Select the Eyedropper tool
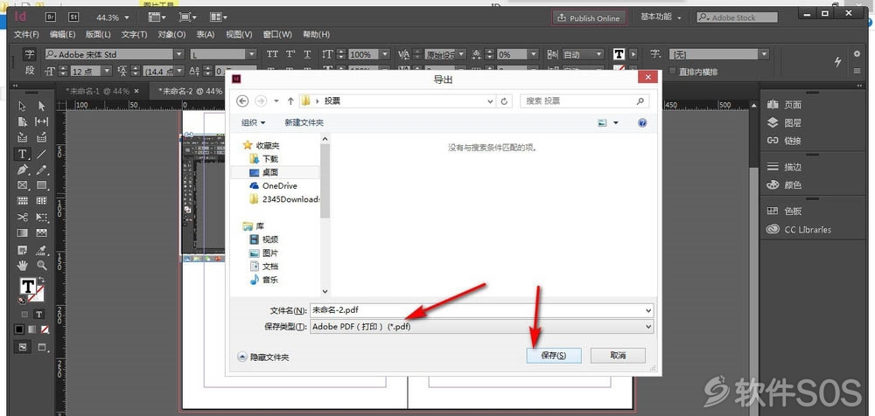The width and height of the screenshot is (875, 416). point(41,249)
